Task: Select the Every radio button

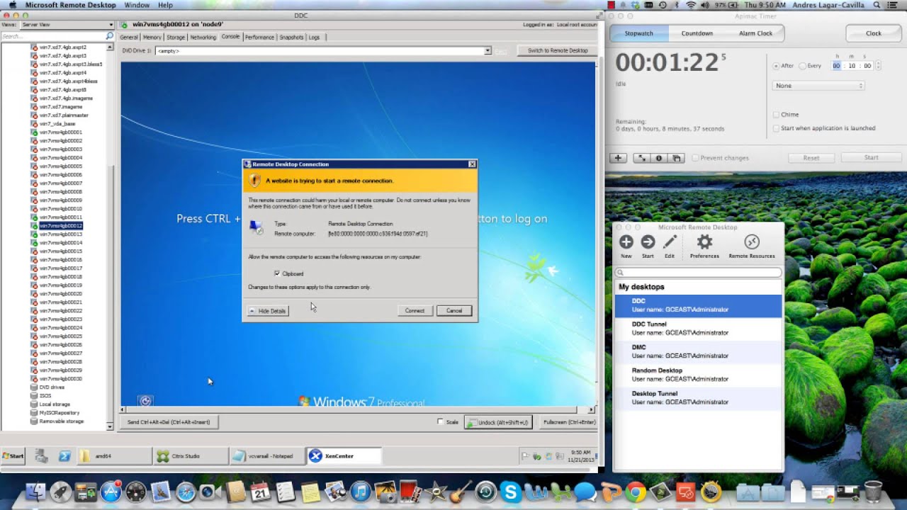Action: click(x=802, y=66)
